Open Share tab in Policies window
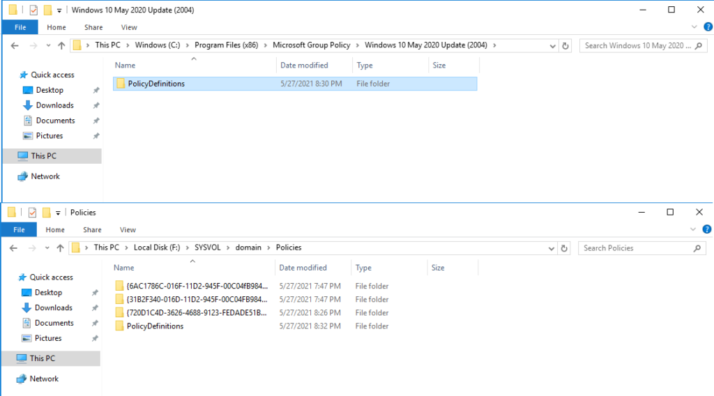Screen dimensions: 714x396 pos(93,230)
